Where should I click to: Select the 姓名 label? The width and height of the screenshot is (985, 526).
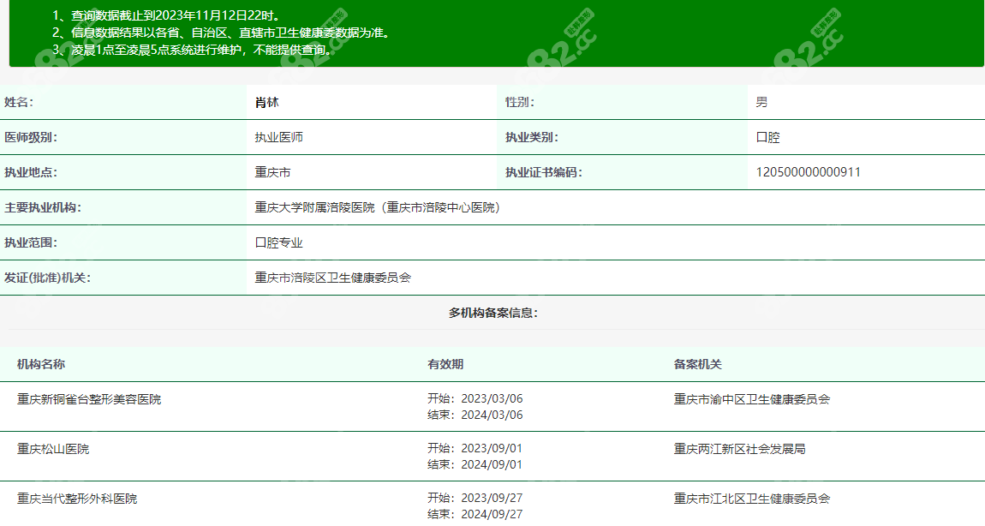(19, 103)
